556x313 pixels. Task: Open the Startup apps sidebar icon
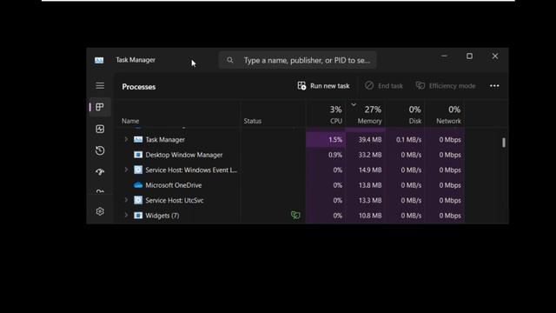click(100, 172)
